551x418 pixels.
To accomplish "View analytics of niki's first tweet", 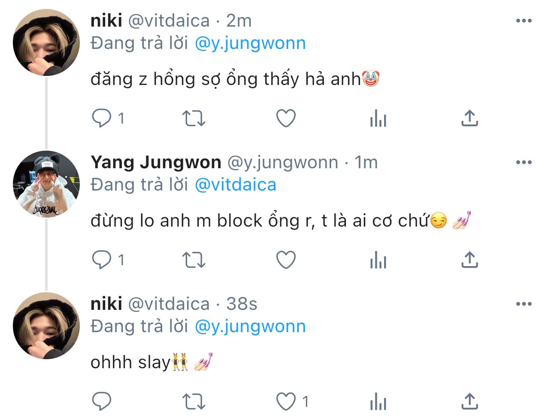I will [378, 118].
